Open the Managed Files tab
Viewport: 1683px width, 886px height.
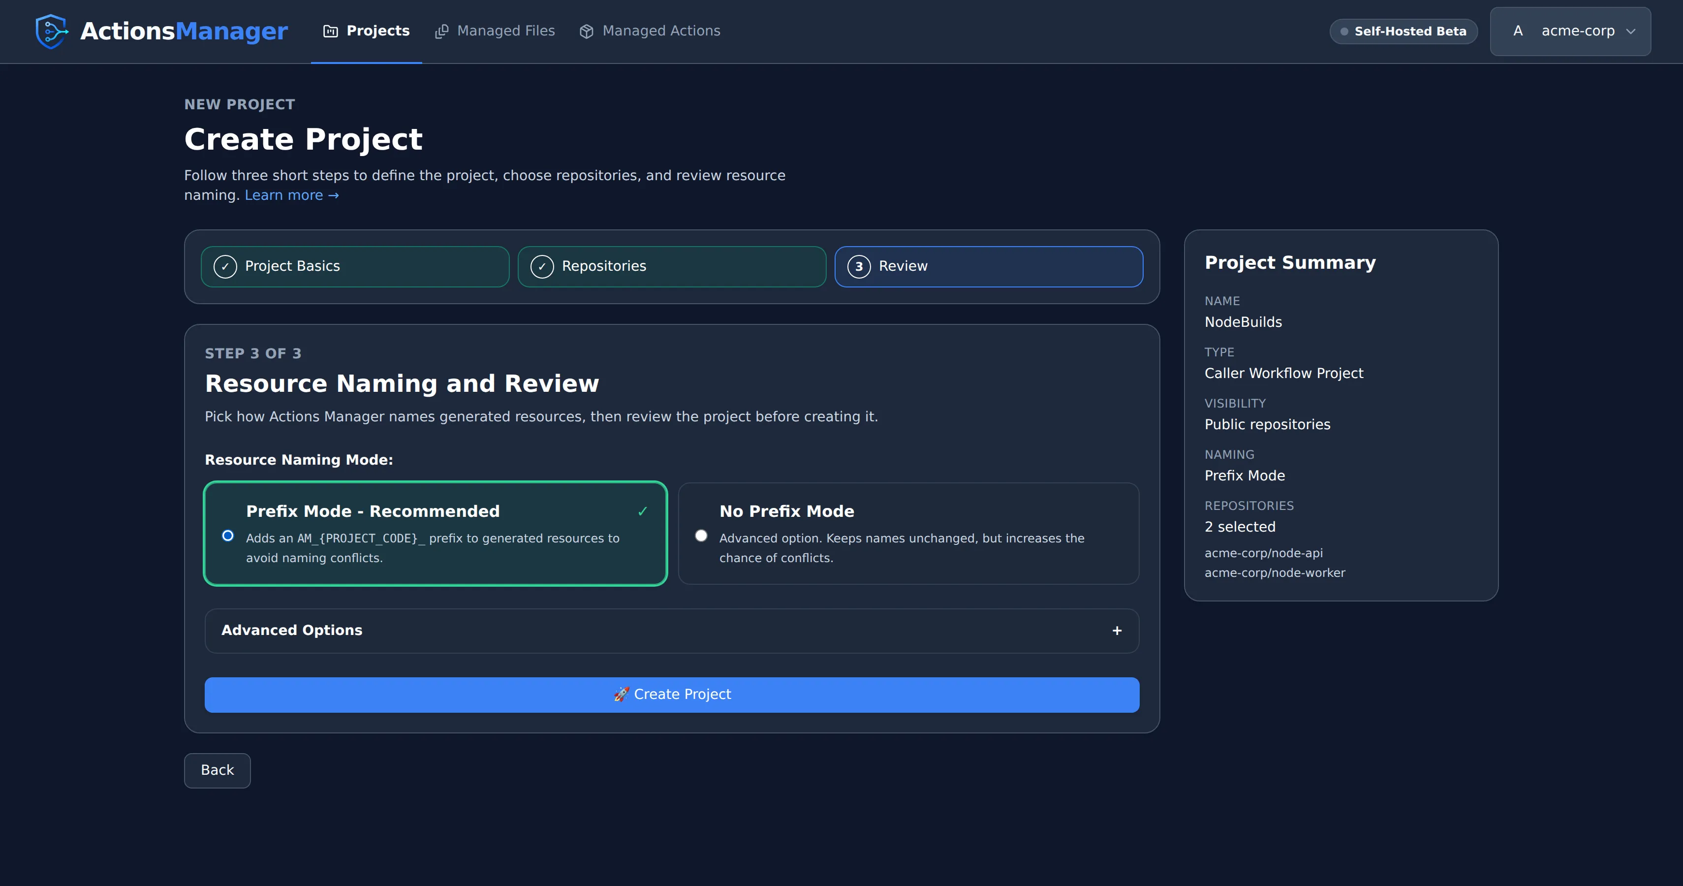pos(495,31)
